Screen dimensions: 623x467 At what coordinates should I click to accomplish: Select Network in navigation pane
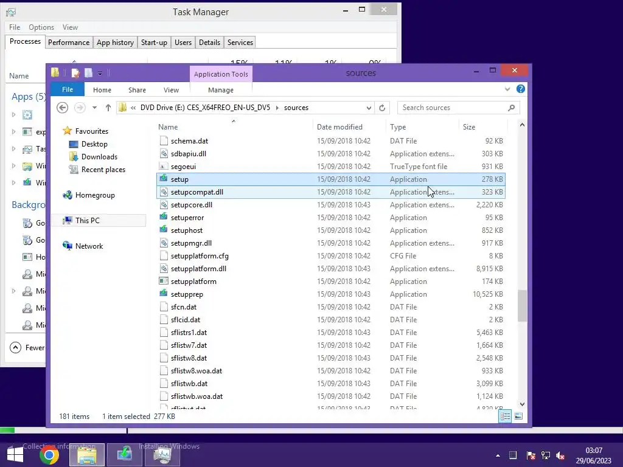[89, 246]
